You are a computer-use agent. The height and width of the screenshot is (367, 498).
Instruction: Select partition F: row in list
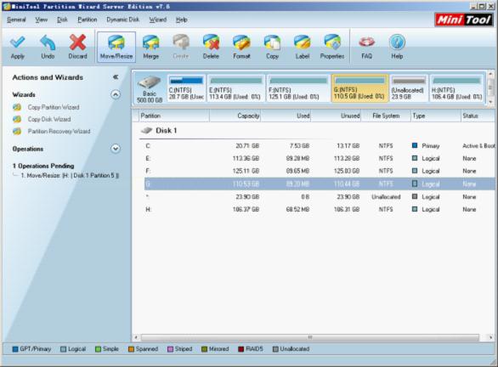320,171
